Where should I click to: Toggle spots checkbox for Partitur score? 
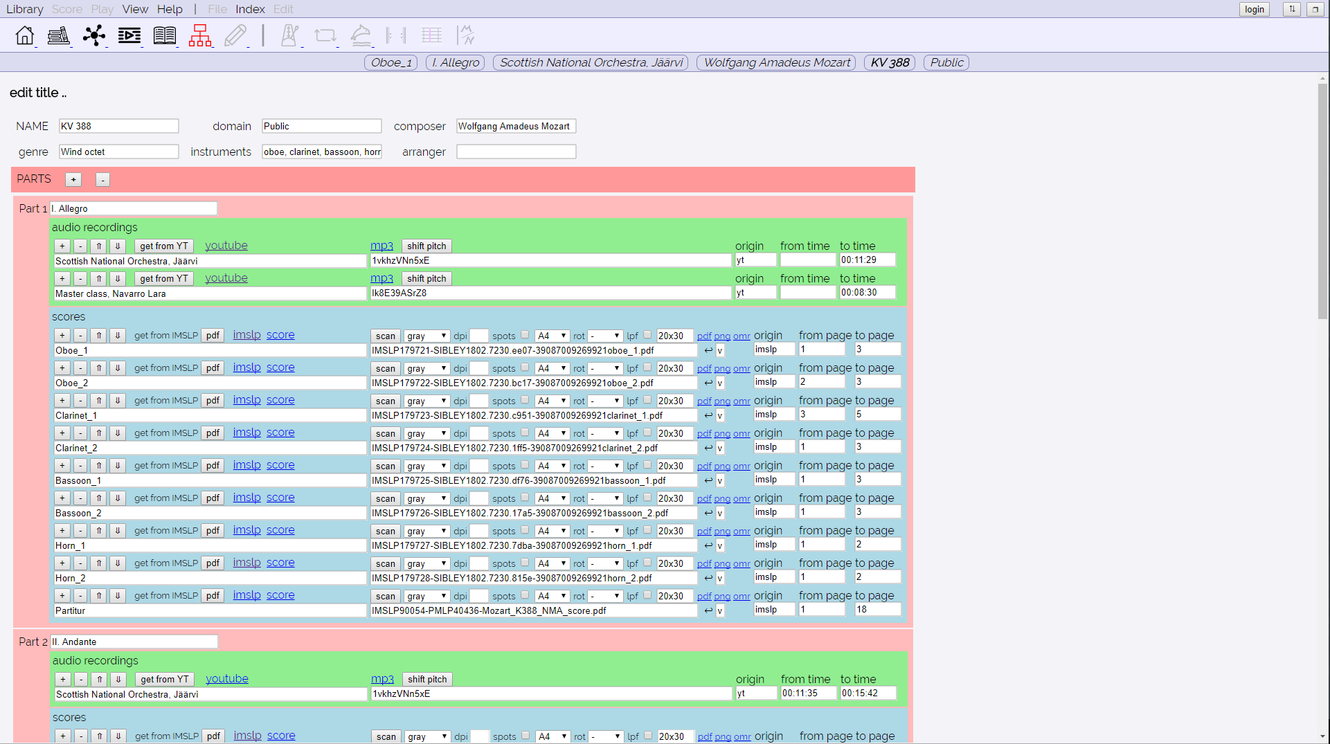(525, 595)
